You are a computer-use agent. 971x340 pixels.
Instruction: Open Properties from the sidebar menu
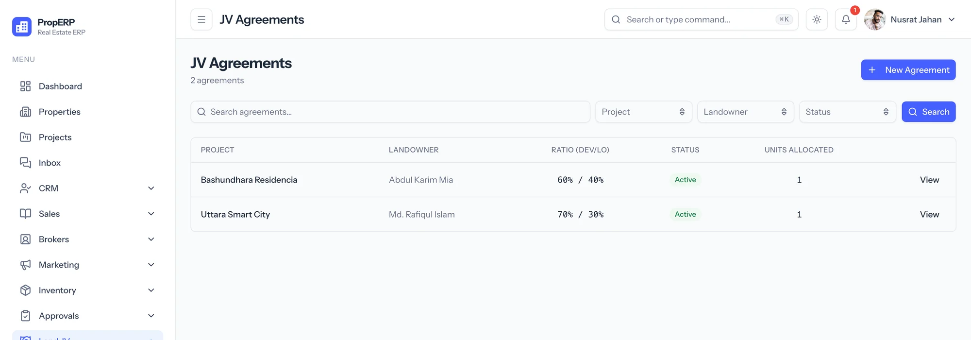87,112
